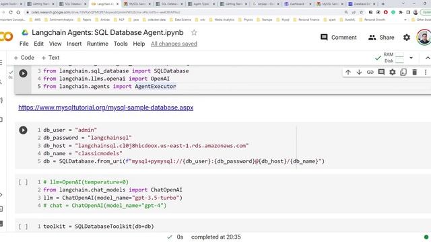Move the selected cell up
The width and height of the screenshot is (431, 242).
pyautogui.click(x=348, y=72)
